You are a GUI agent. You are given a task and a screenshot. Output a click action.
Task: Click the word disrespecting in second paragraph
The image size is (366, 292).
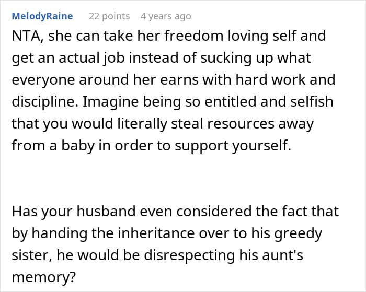(x=189, y=255)
